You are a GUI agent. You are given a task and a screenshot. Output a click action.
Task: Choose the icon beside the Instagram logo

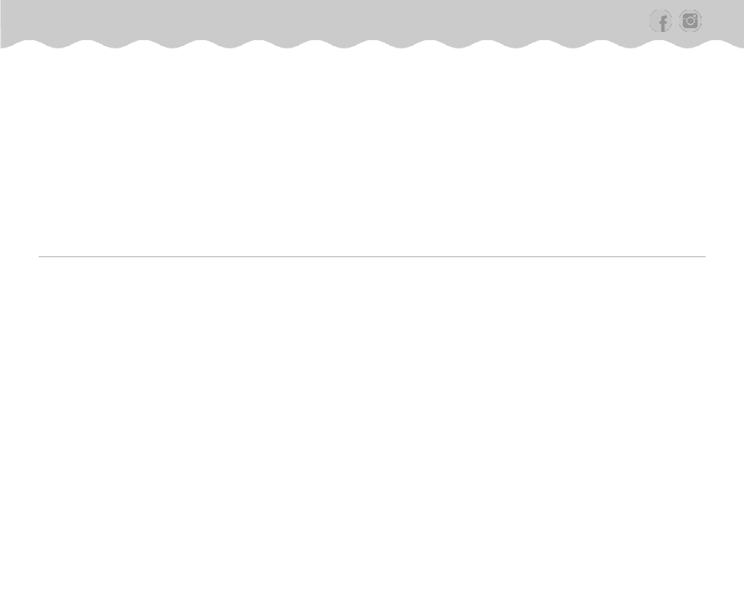point(661,21)
